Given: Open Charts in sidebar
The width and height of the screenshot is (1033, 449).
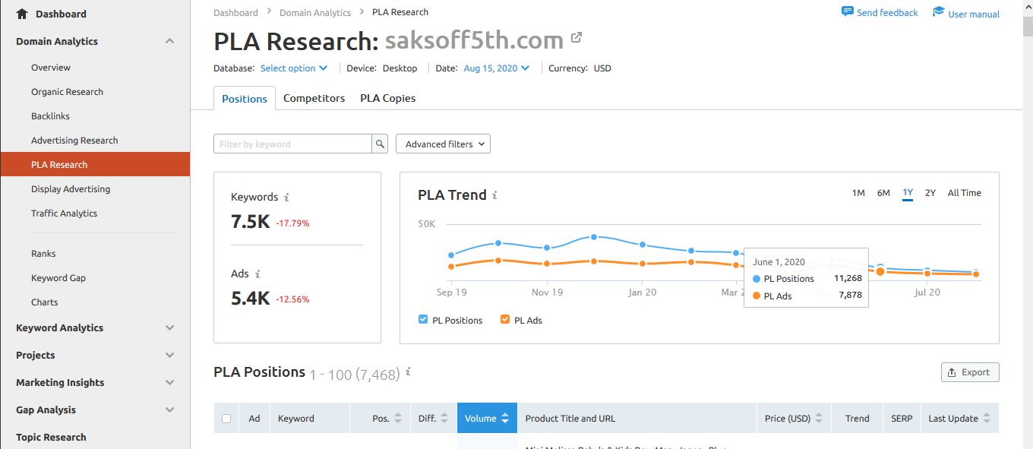Looking at the screenshot, I should tap(44, 302).
